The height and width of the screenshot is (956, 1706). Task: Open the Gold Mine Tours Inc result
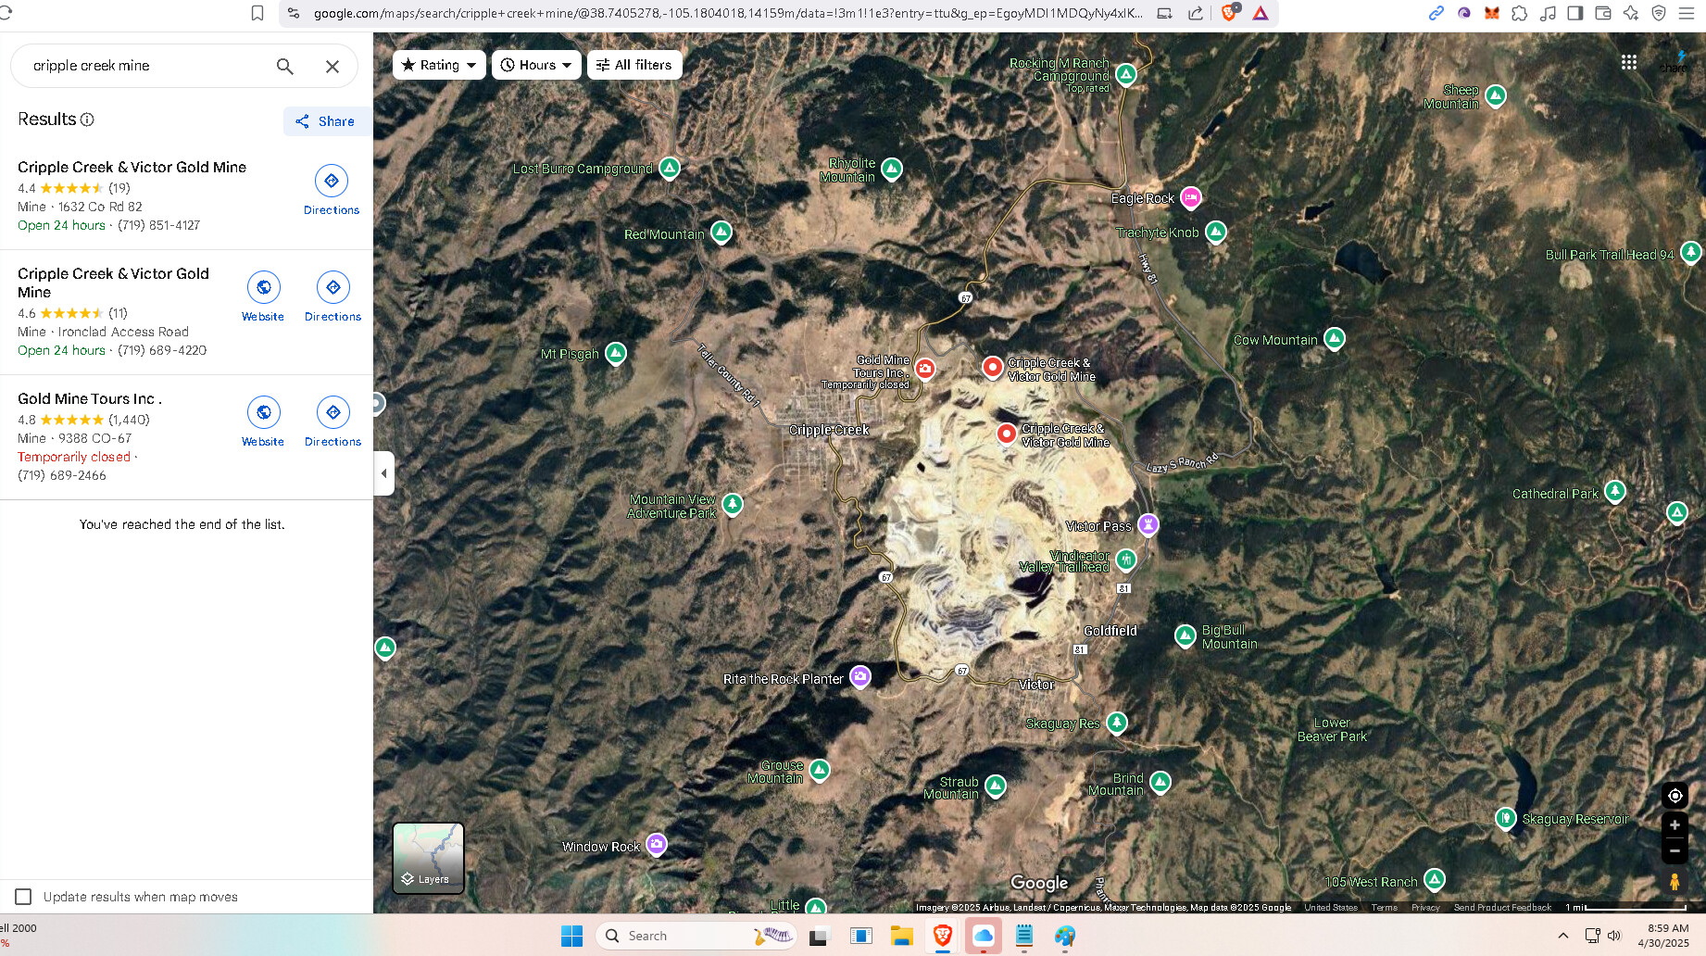tap(90, 399)
